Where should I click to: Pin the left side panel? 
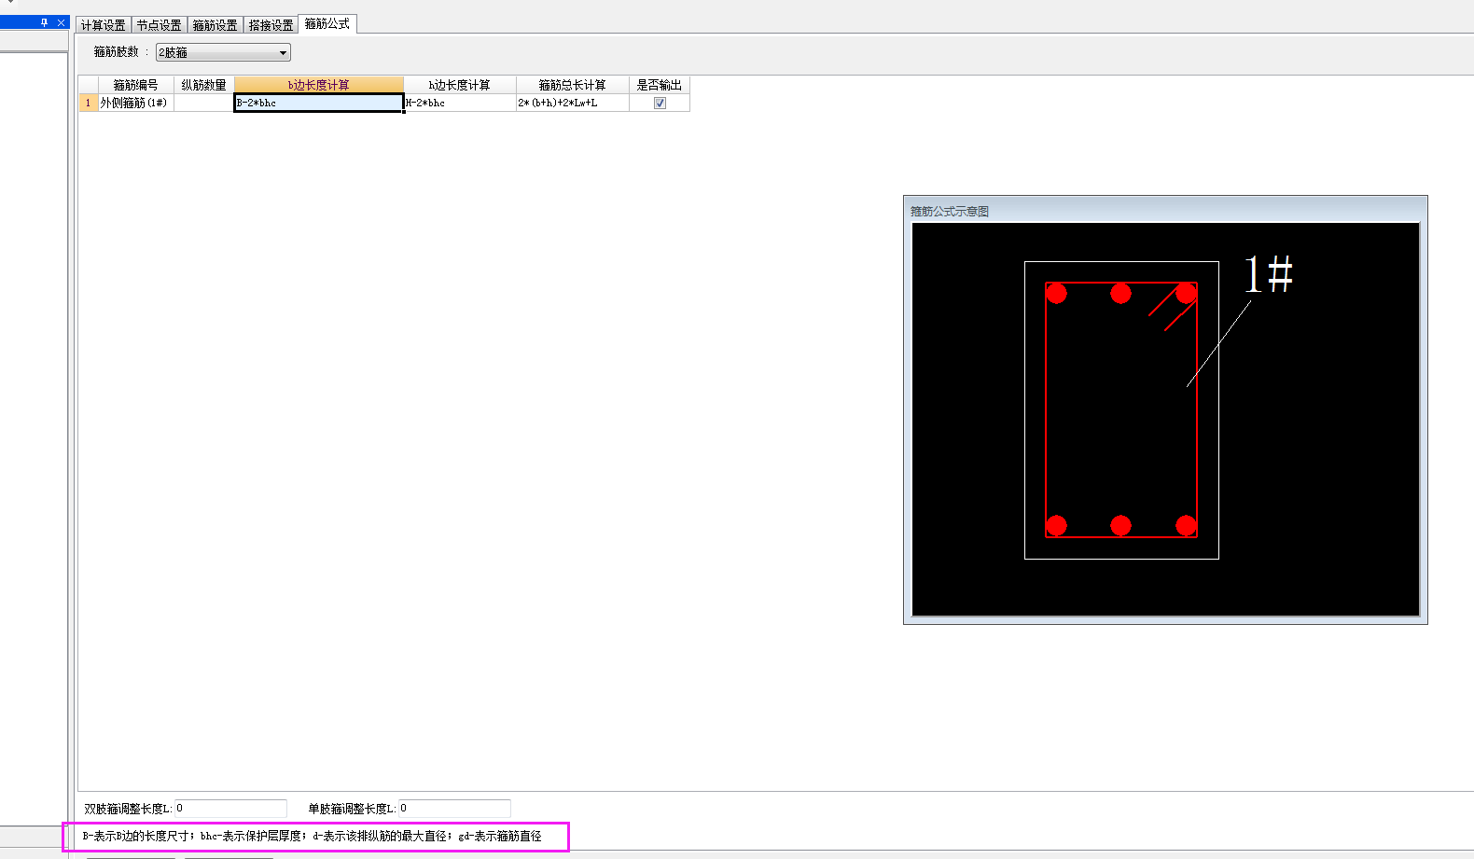pos(44,22)
